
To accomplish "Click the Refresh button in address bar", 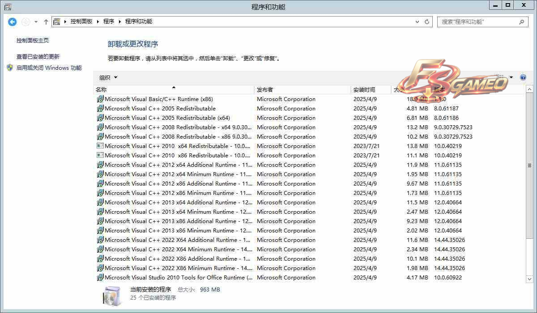I will coord(427,21).
